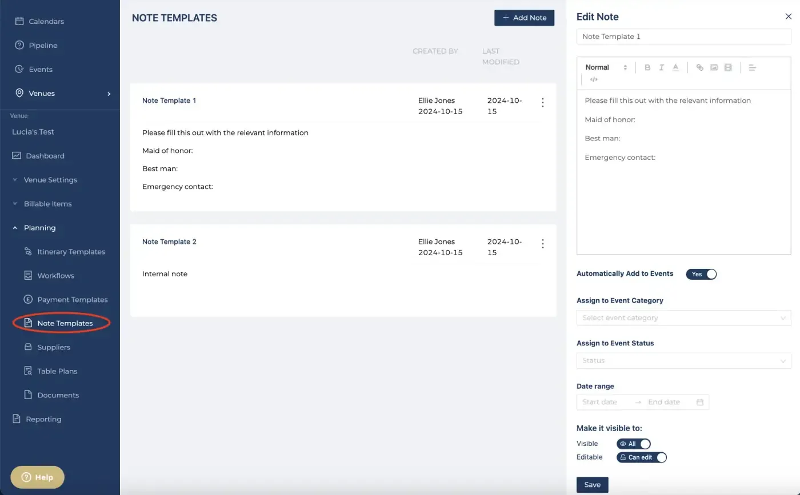Viewport: 800px width, 495px height.
Task: Apply bold formatting in note editor
Action: (x=647, y=67)
